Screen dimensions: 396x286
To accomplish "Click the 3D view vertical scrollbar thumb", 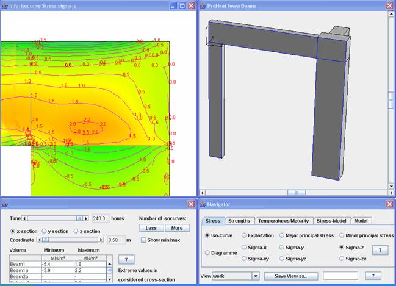I will coord(391,100).
